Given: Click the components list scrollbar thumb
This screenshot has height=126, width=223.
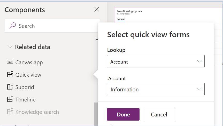Looking at the screenshot, I should coord(96,114).
